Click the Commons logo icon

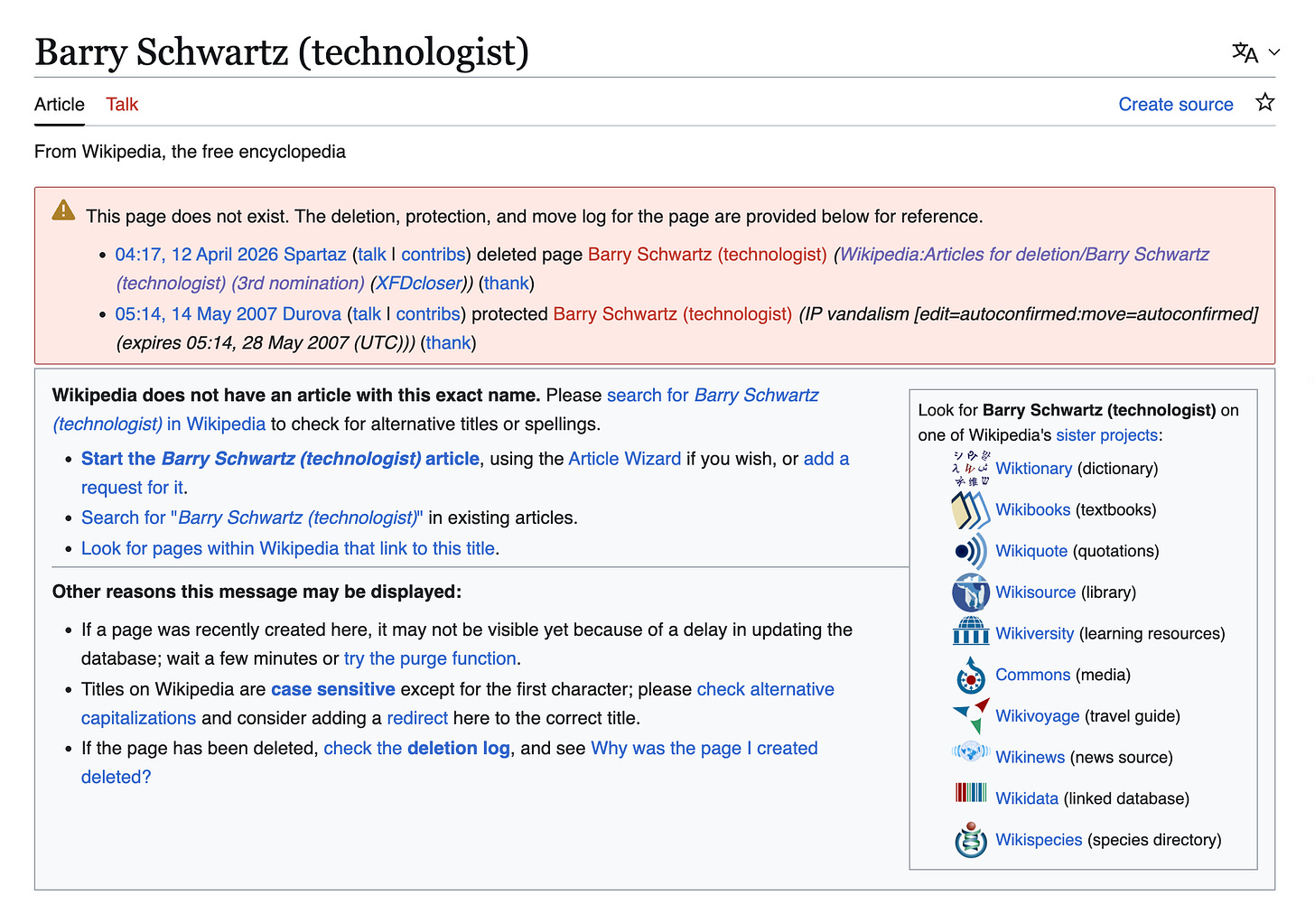point(971,675)
